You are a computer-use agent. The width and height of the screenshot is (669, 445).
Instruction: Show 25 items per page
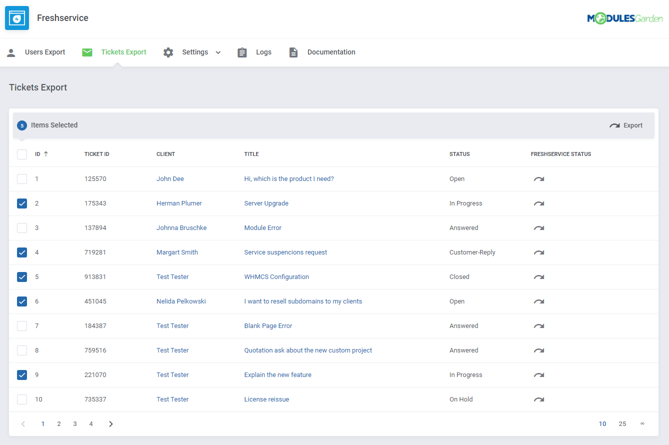pos(622,424)
